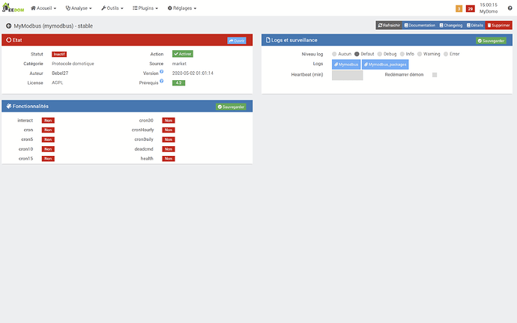Click the Protocole domotique category text
Viewport: 517px width, 323px height.
(73, 64)
